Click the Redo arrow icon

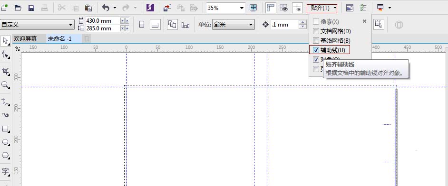(x=126, y=8)
